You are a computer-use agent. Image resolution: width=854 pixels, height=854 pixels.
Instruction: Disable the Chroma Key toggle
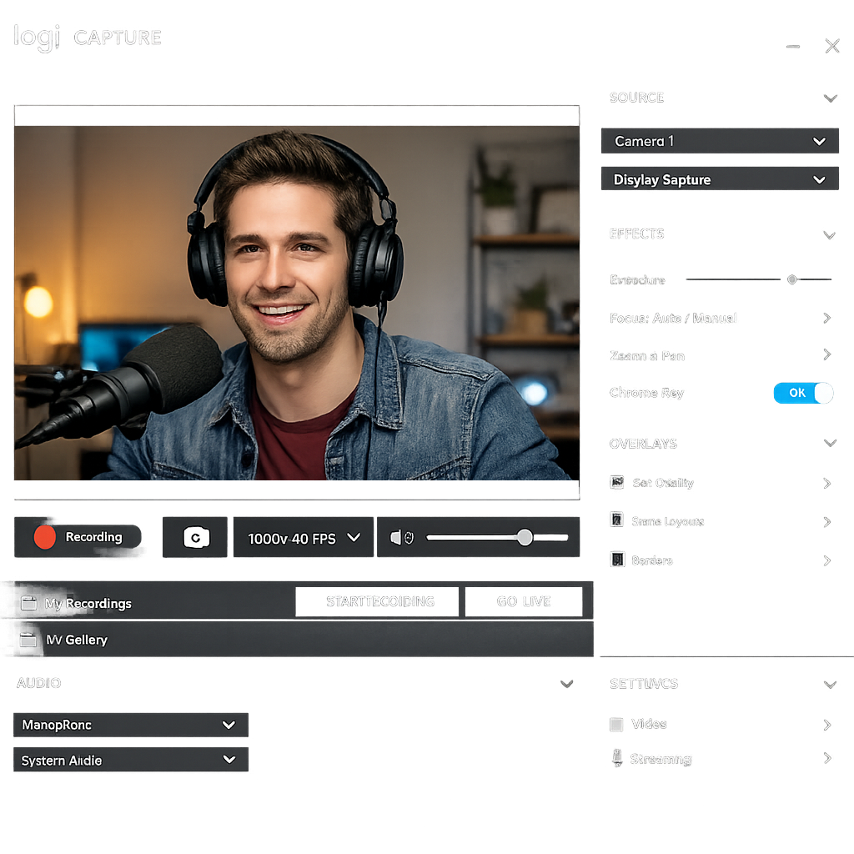[x=803, y=393]
